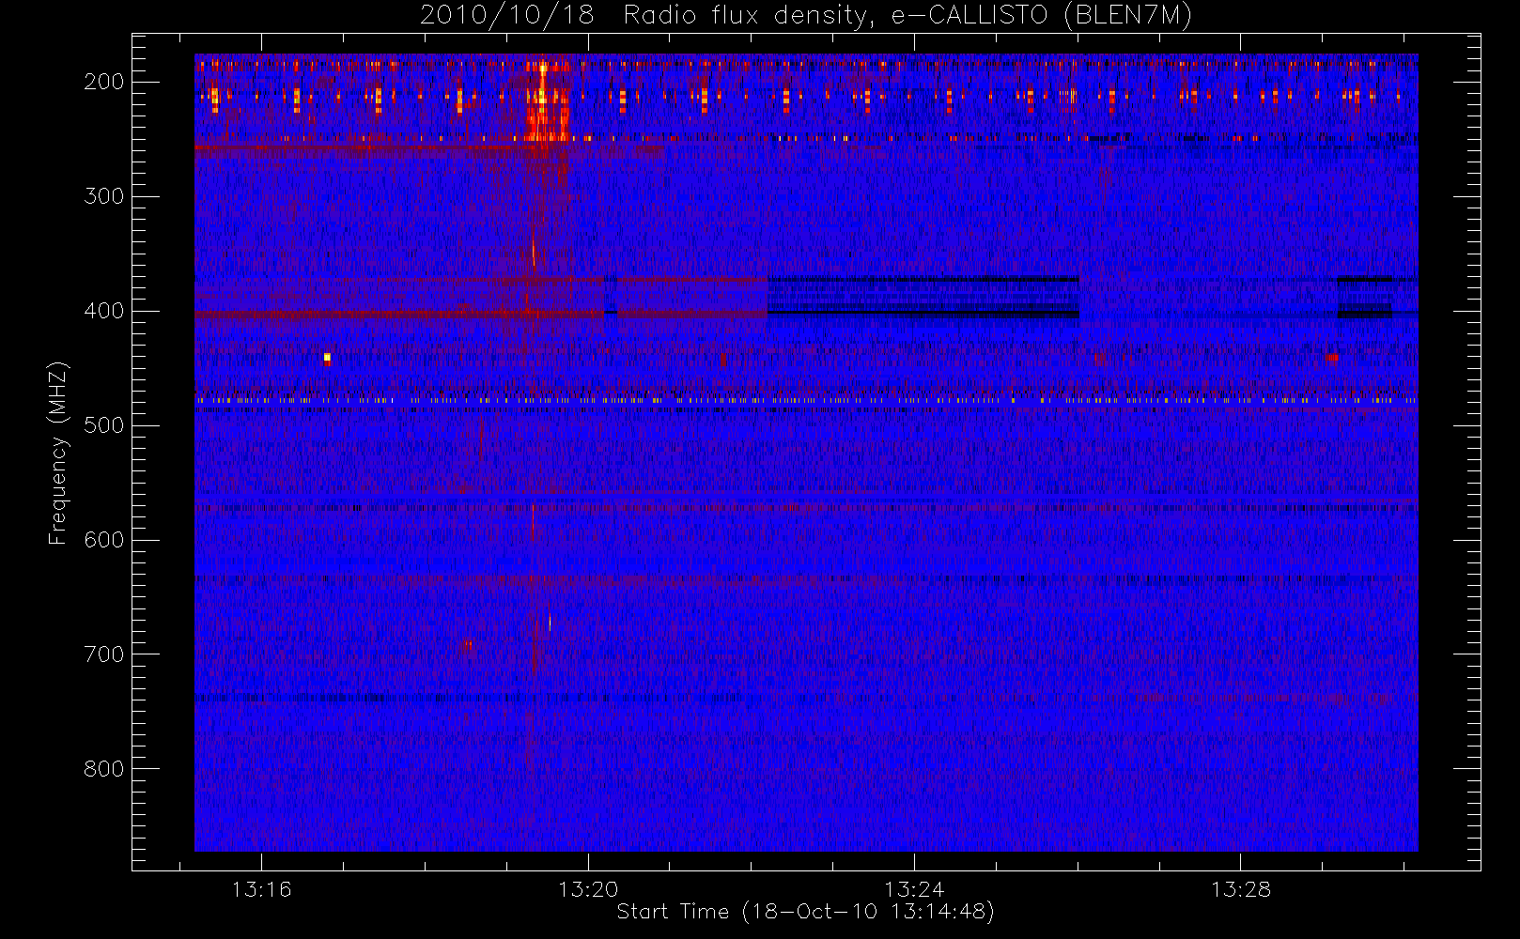1520x939 pixels.
Task: Click the 'Frequency (MHZ)' axis label
Action: [58, 453]
